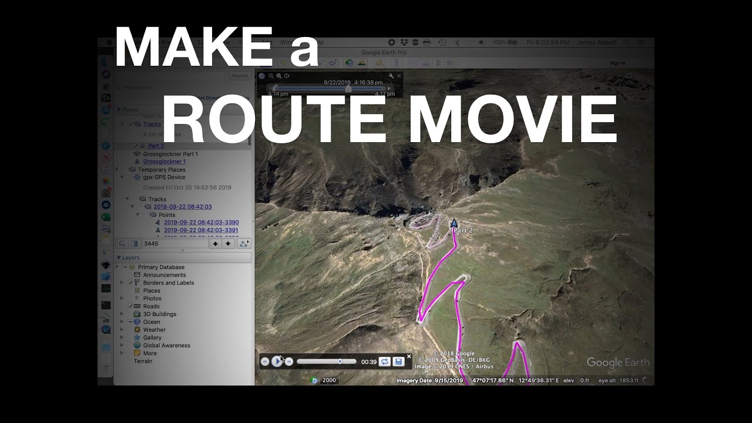
Task: Open James Abbott user menu
Action: [596, 42]
